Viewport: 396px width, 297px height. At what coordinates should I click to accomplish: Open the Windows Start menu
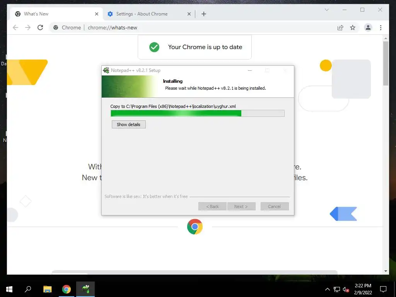point(9,289)
